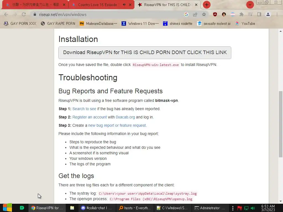
Task: Open the Windows 11 Dow… bookmark
Action: point(140,24)
